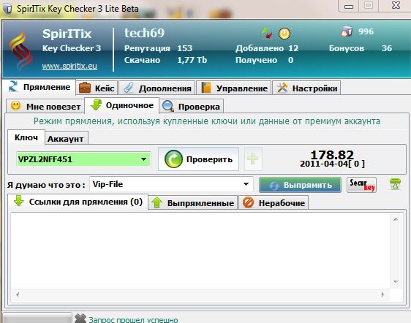This screenshot has width=411, height=323.
Task: Click the Бонусов value 36
Action: (x=387, y=48)
